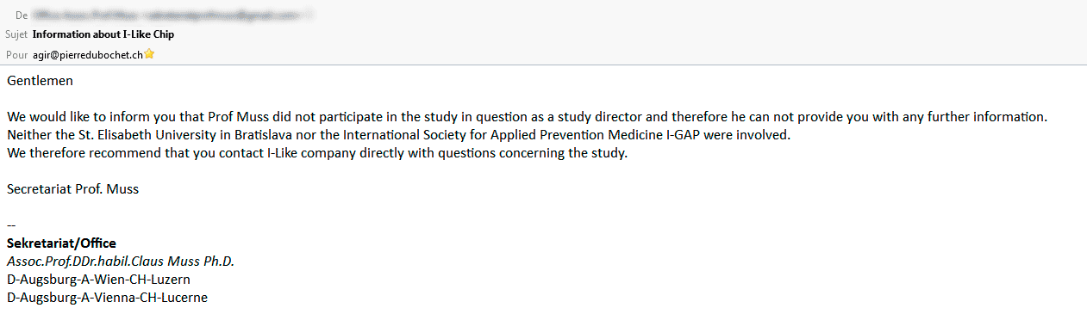Image resolution: width=1087 pixels, height=314 pixels.
Task: Click the italic 'Assoc.Prof.DDr.habil.Claus Muss Ph.D.' line
Action: point(121,262)
